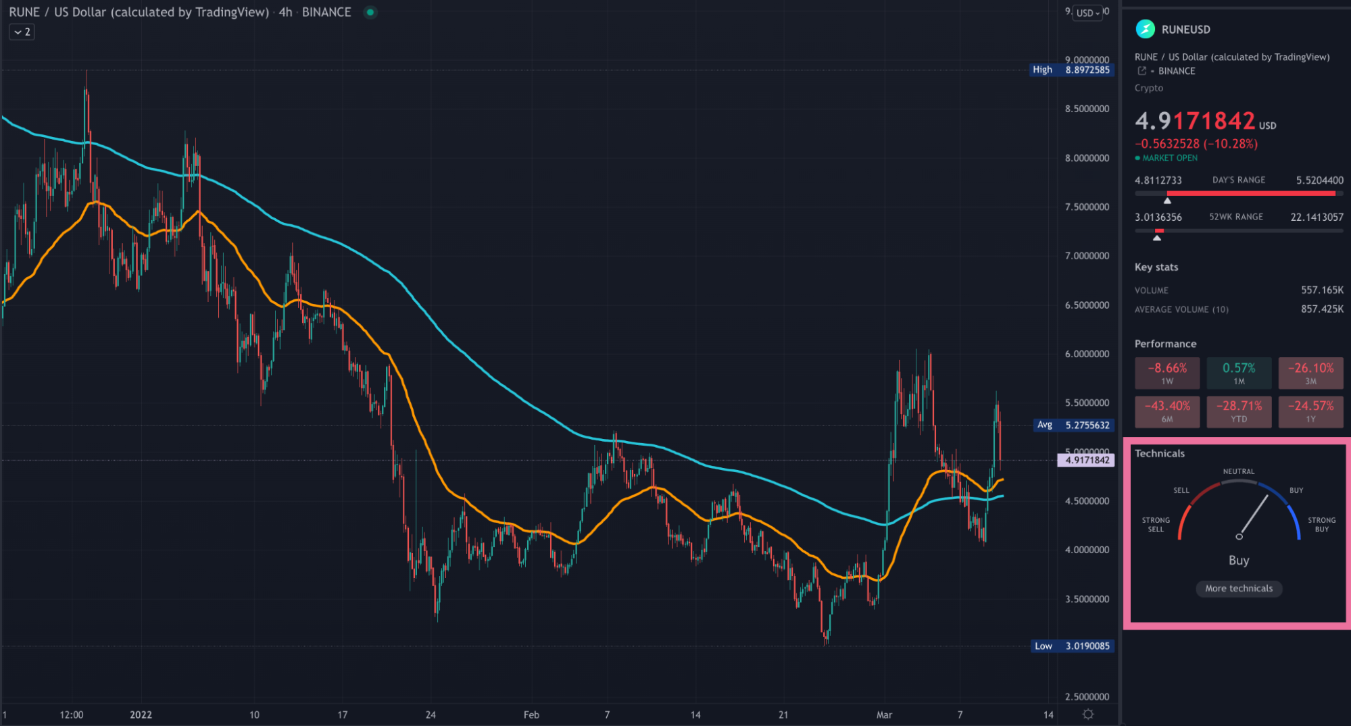Viewport: 1351px width, 726px height.
Task: Click the green market status dot
Action: 370,12
